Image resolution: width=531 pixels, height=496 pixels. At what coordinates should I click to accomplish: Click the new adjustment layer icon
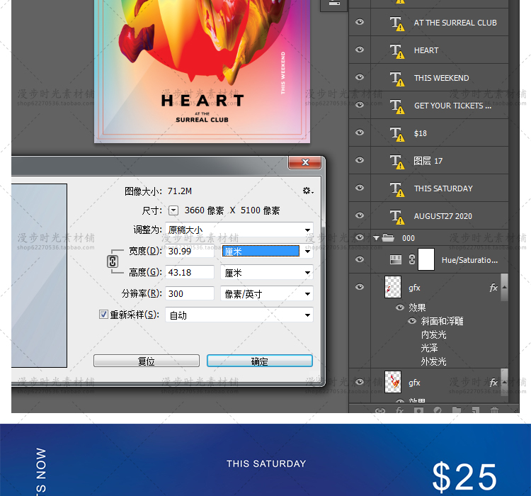click(438, 410)
